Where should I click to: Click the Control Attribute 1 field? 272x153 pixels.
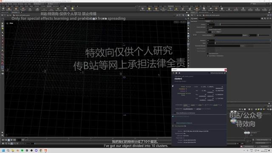(228, 35)
